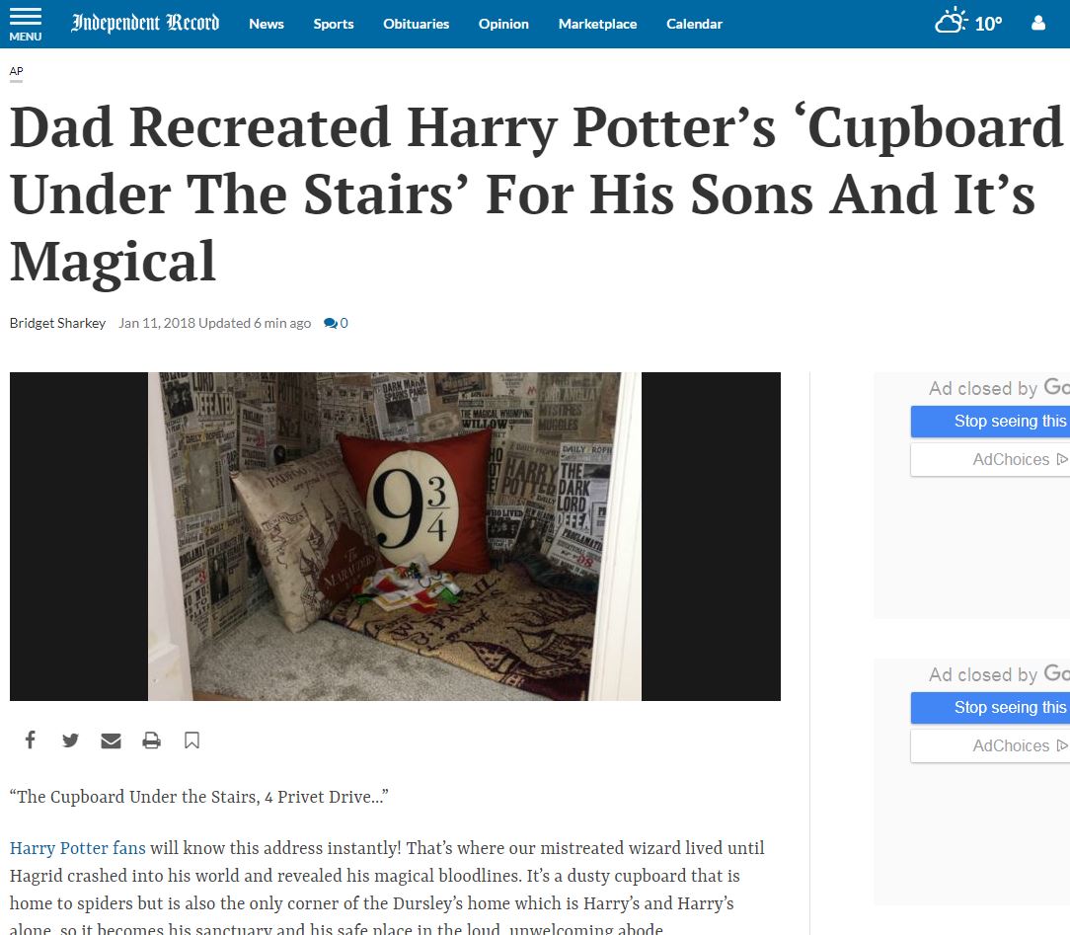Click the cupboard photo with 9¾ pillow
The height and width of the screenshot is (935, 1070).
tap(395, 536)
